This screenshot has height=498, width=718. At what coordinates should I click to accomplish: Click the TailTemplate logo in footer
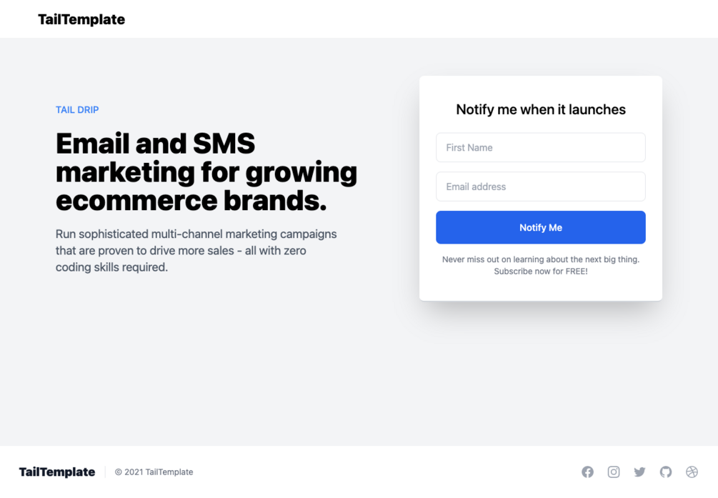point(57,472)
